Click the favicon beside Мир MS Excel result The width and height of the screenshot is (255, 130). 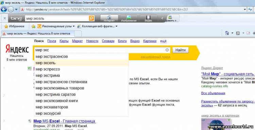click(30, 121)
